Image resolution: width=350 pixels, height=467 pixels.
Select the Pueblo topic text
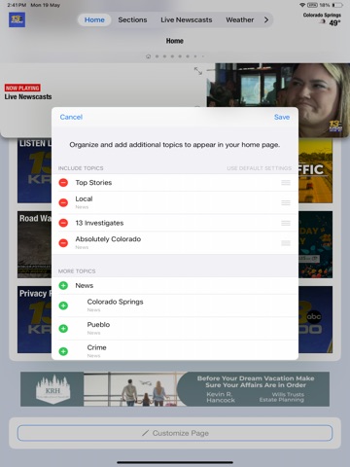click(x=98, y=324)
